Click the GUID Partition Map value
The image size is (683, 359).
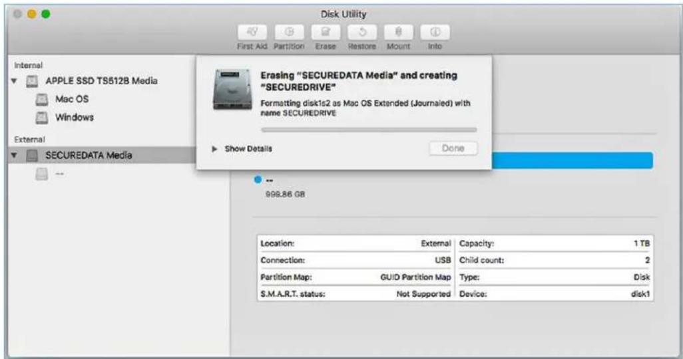tap(415, 277)
